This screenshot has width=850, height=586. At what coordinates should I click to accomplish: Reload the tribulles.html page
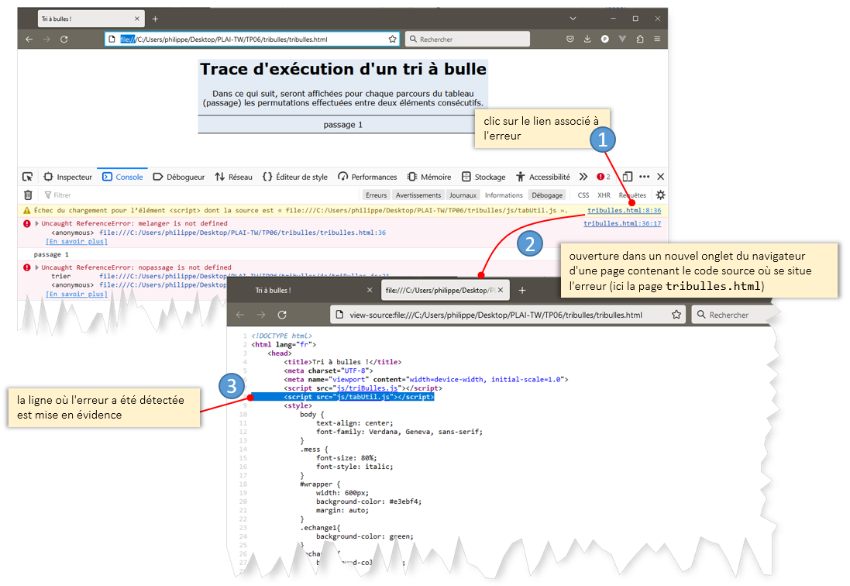click(x=64, y=39)
